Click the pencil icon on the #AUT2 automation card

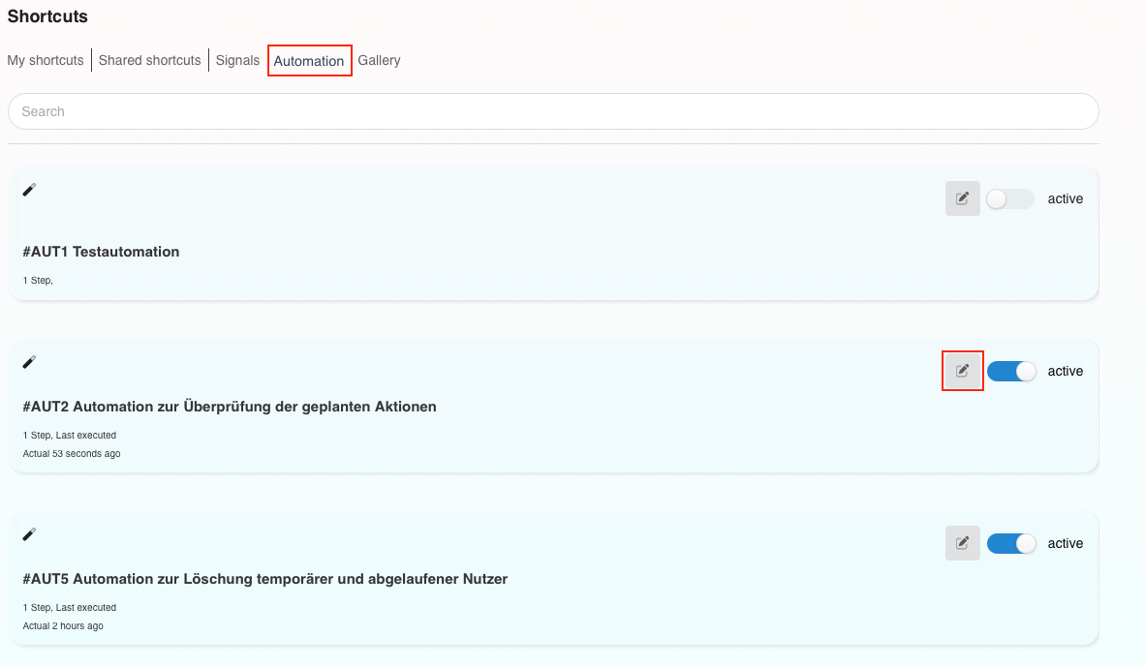[x=29, y=362]
